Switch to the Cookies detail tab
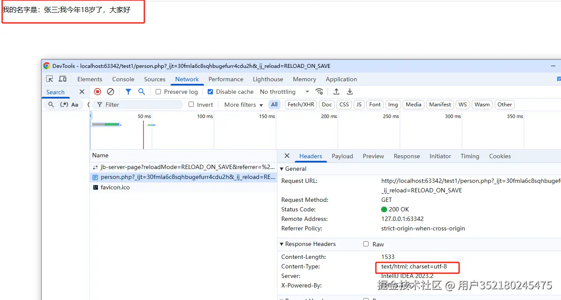Screen dimensions: 561x300 point(500,156)
